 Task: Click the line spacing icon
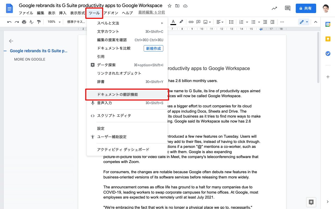pyautogui.click(x=231, y=22)
